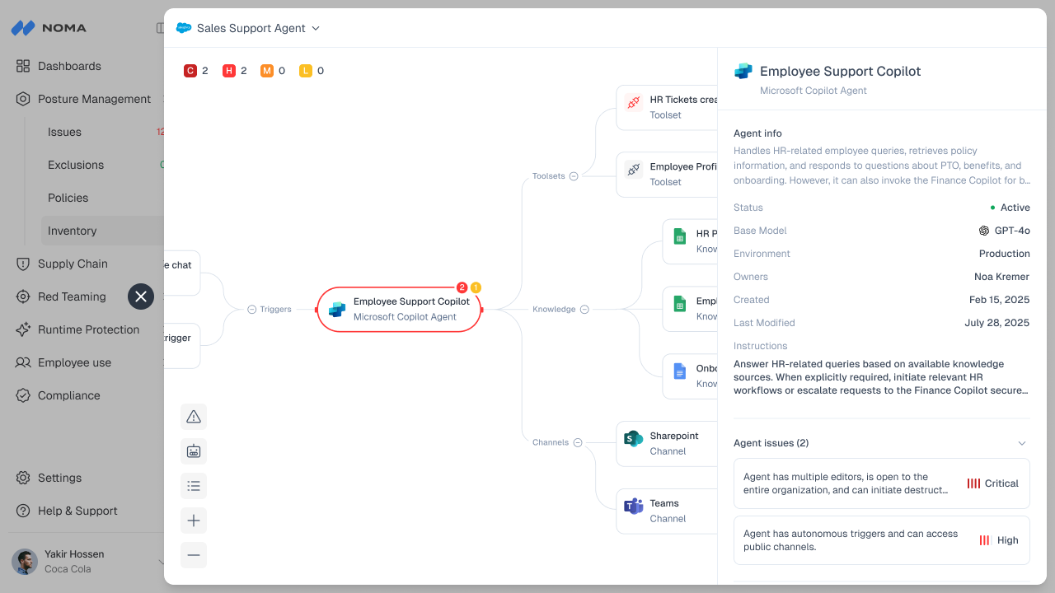
Task: Open the Exclusions page
Action: (76, 165)
